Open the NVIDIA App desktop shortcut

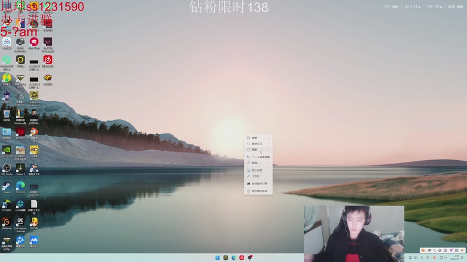point(6,150)
